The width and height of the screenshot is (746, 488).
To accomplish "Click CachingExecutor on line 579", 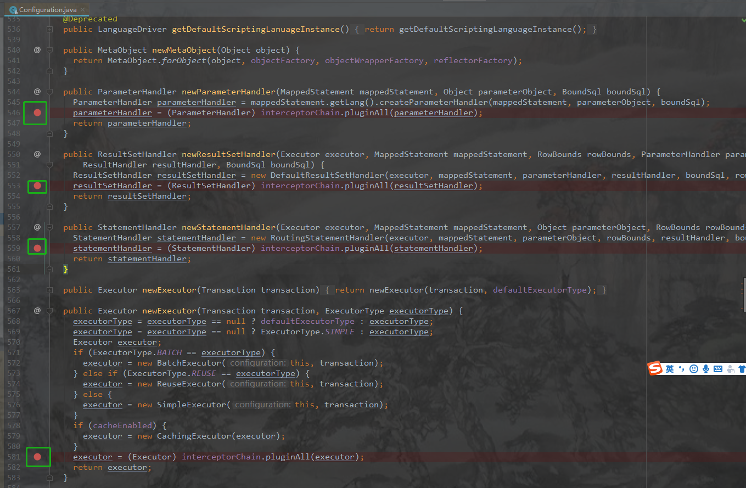I will click(x=194, y=436).
